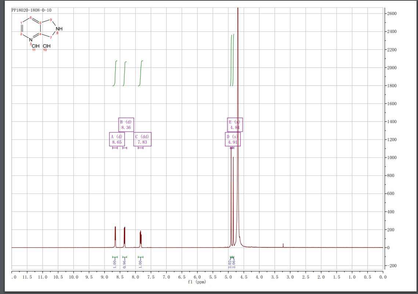Click the D (s) 4.91 multiplet label

click(232, 139)
